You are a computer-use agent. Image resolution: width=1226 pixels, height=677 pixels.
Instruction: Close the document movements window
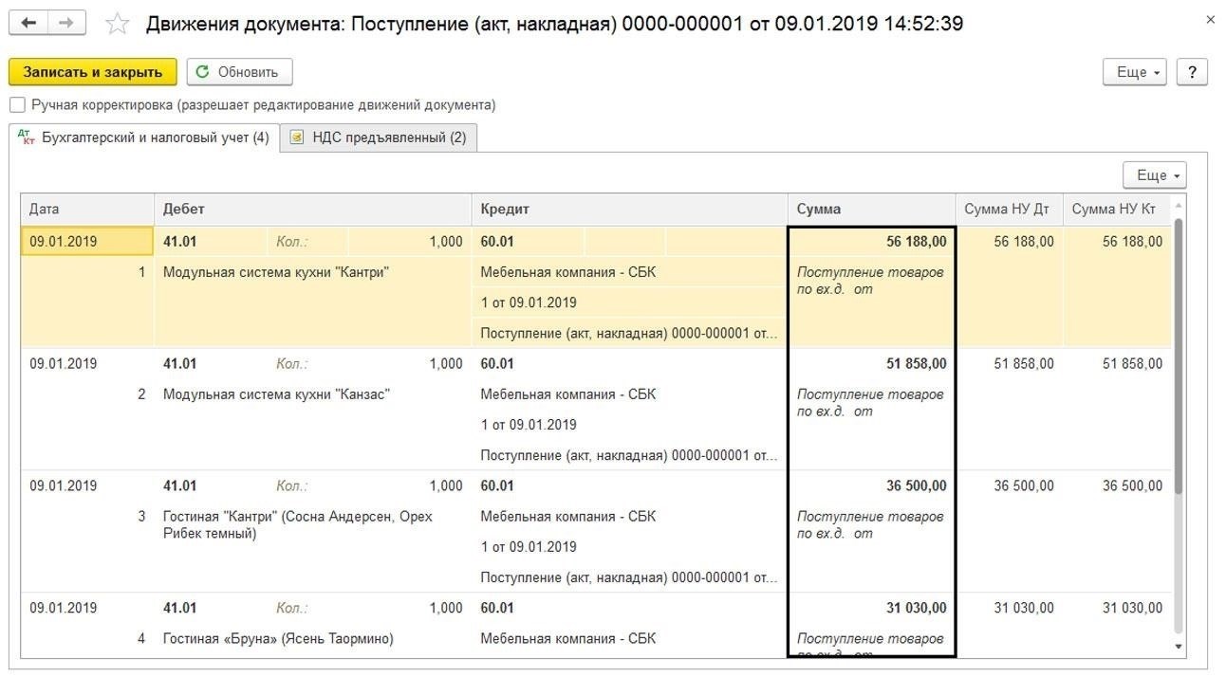1209,19
